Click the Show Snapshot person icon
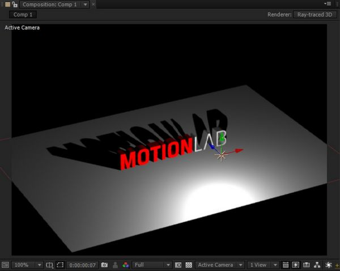 [115, 265]
